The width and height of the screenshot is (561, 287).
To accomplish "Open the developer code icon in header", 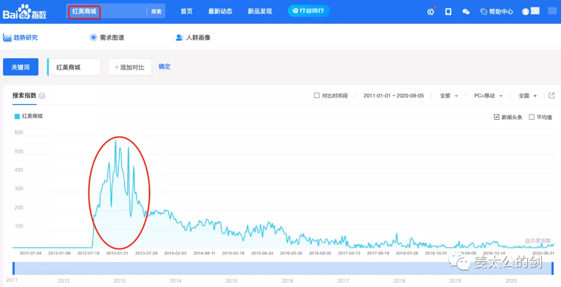I will (431, 11).
